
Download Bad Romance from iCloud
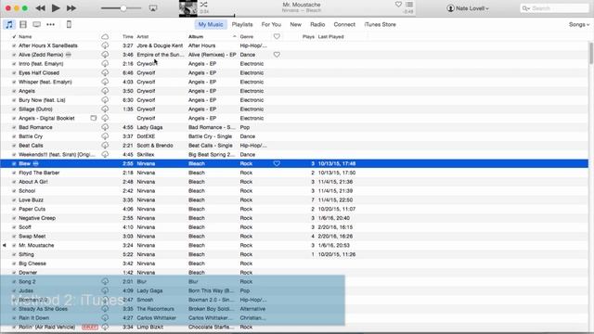click(x=105, y=127)
